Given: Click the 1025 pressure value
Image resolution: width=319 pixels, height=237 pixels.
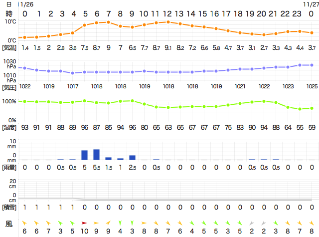Looking at the screenshot, I should [x=312, y=86].
